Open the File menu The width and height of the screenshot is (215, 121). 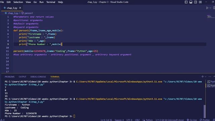pyautogui.click(x=2, y=2)
